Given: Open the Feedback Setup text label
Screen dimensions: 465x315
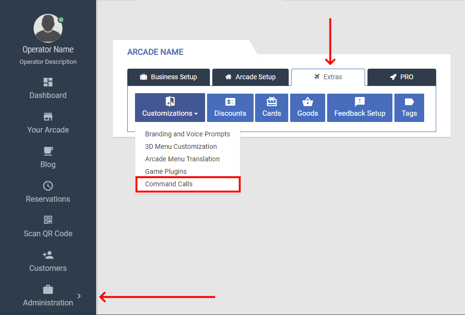Looking at the screenshot, I should tap(360, 113).
